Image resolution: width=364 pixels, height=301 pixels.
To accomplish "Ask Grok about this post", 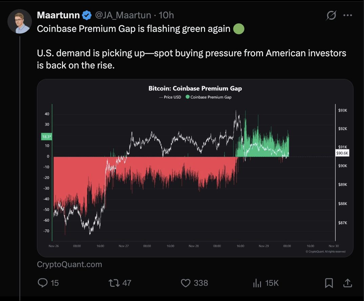I will tap(331, 15).
